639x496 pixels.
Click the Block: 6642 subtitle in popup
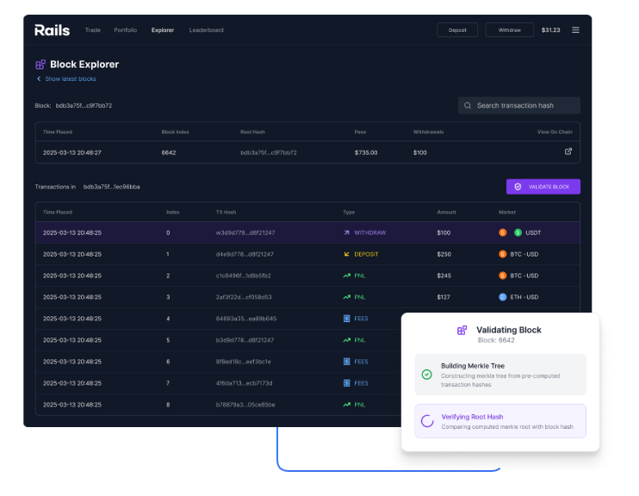[x=496, y=340]
